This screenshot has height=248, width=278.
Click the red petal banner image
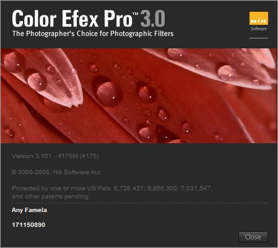(x=139, y=95)
